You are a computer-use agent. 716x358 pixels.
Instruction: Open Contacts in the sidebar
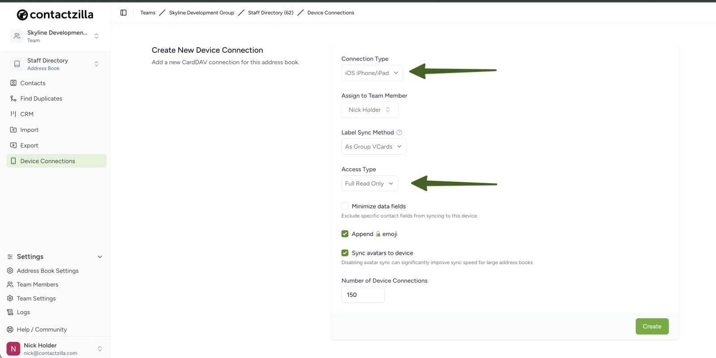point(56,83)
